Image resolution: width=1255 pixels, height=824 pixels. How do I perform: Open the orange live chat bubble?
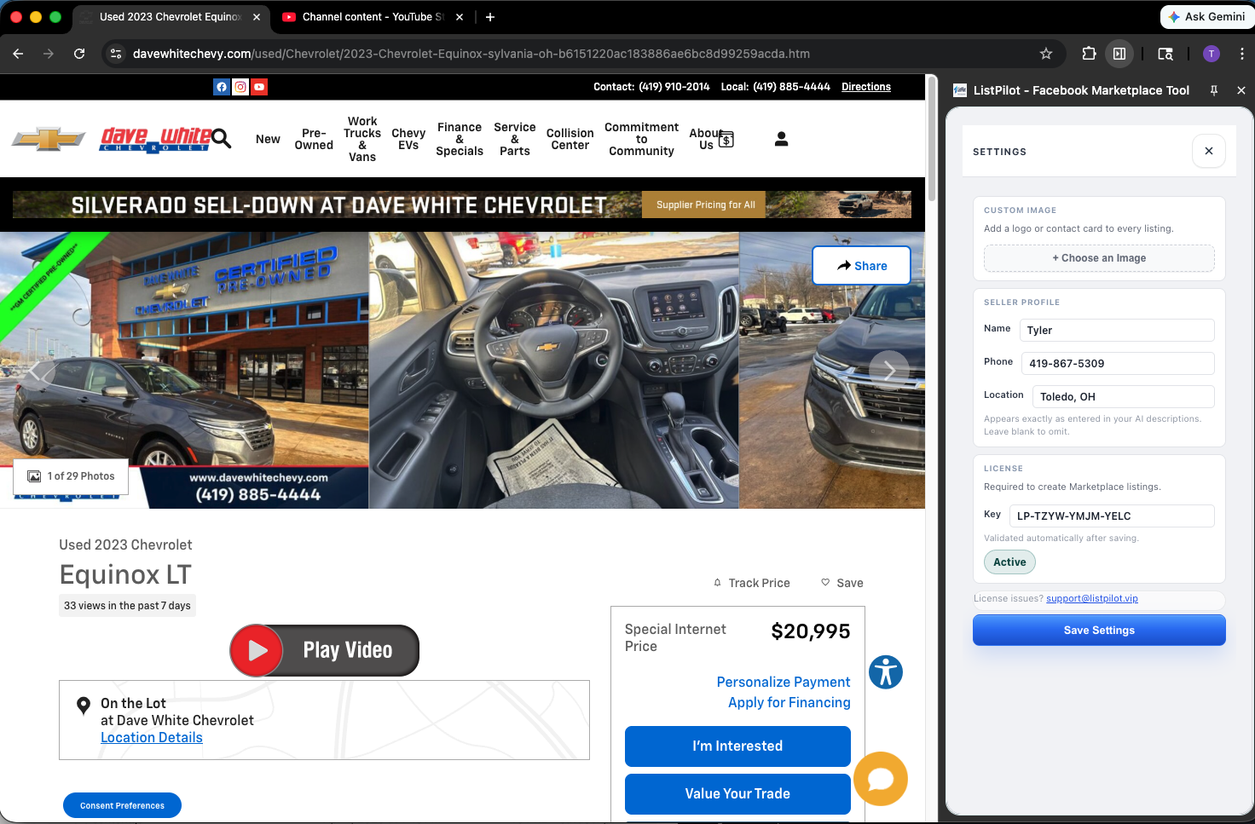click(x=881, y=779)
